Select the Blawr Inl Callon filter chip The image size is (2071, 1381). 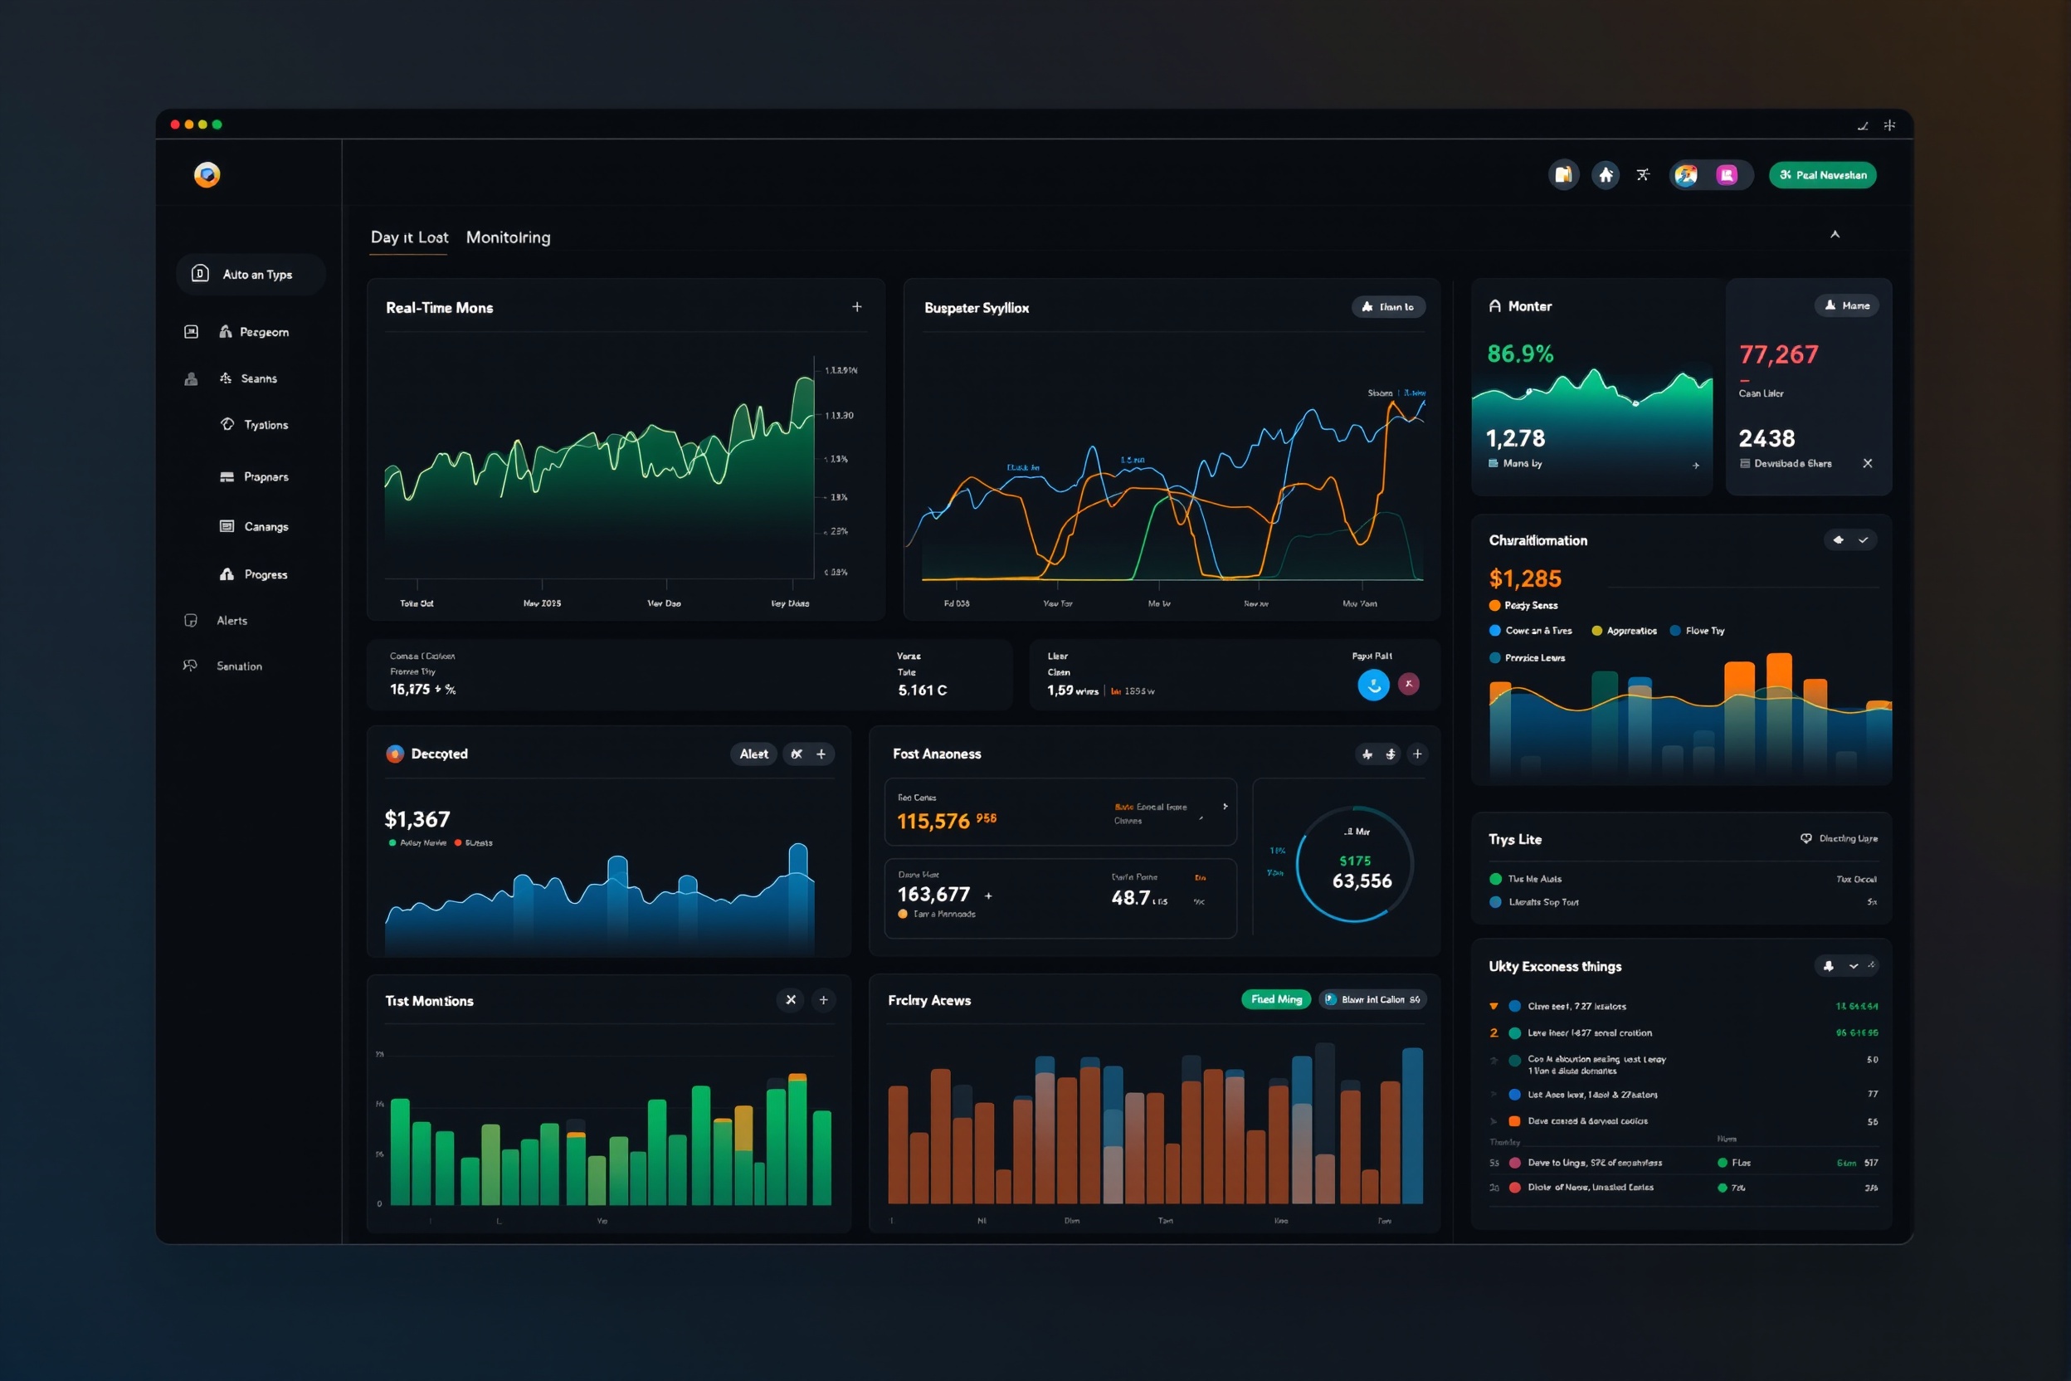1372,999
